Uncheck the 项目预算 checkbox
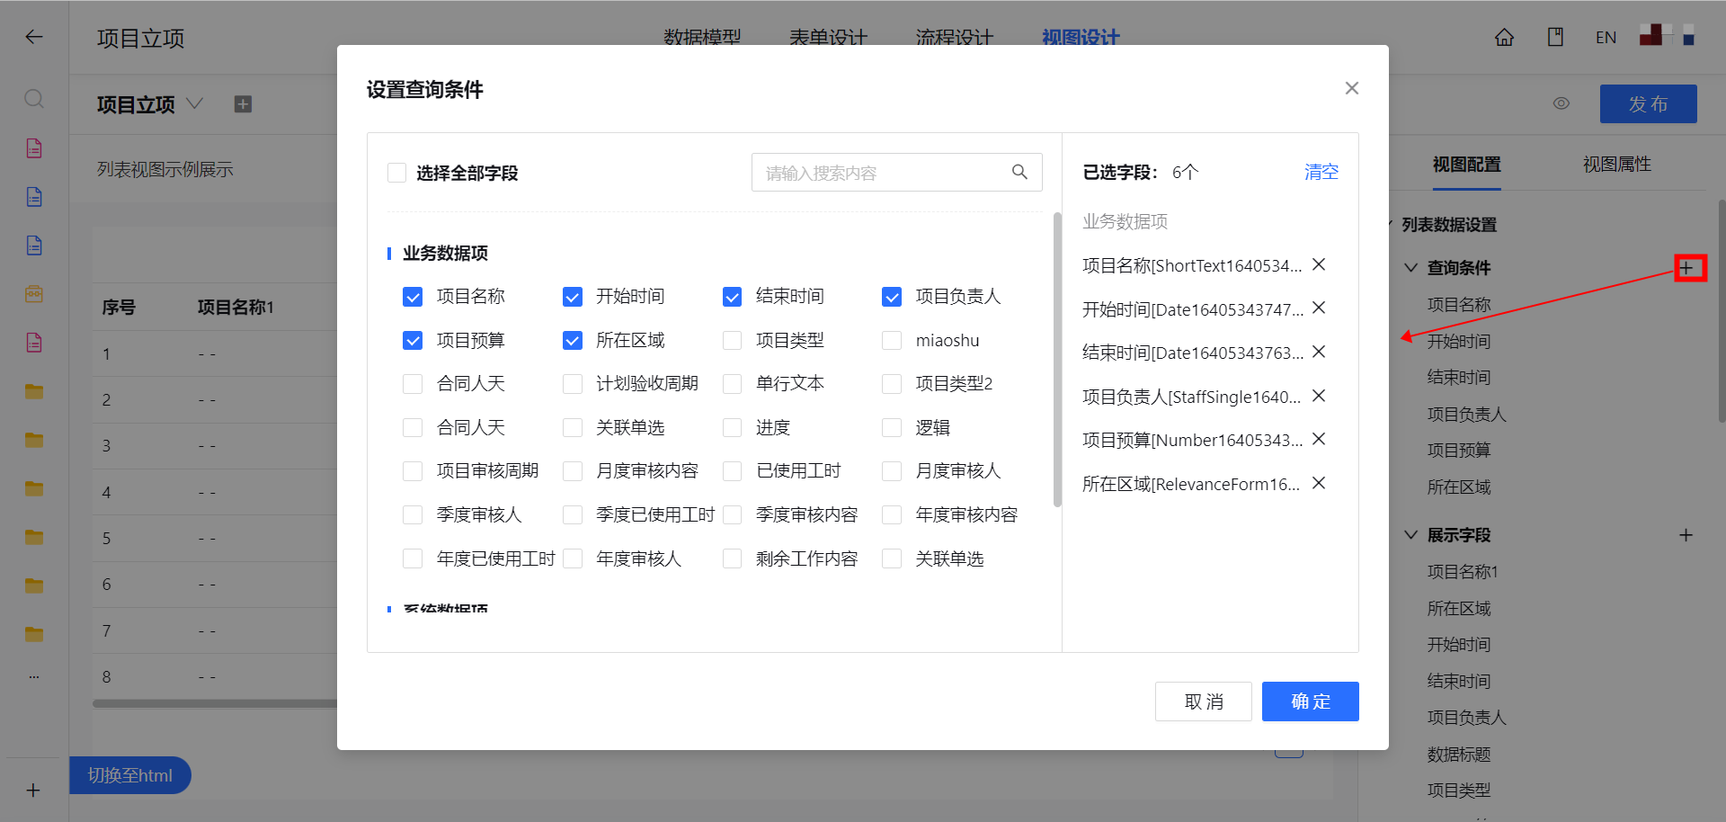Screen dimensions: 1726x822 [413, 340]
